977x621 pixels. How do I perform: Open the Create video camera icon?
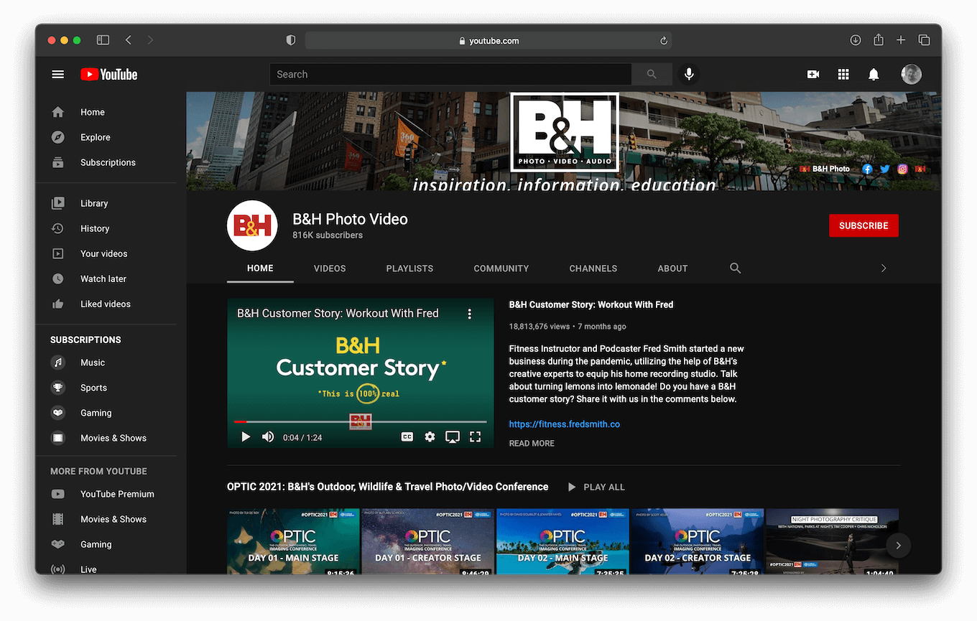coord(813,74)
